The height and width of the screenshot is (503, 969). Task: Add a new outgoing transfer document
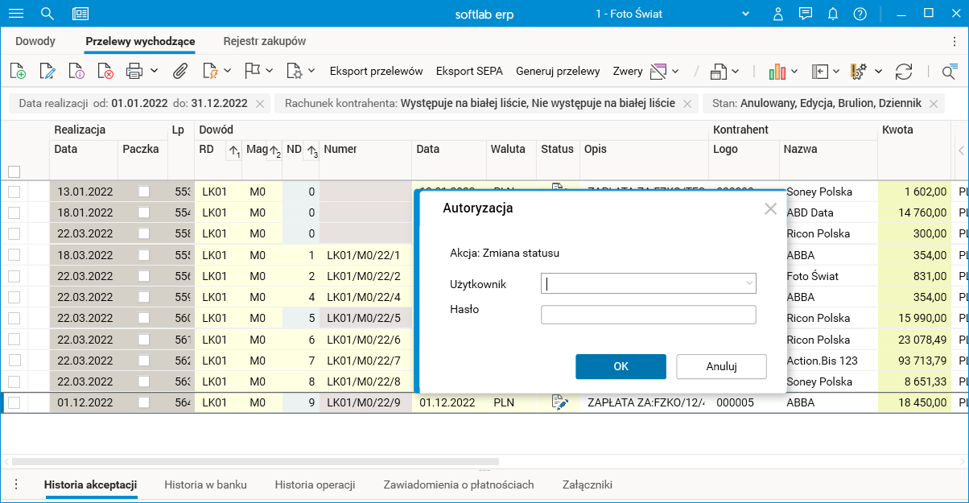(x=18, y=71)
